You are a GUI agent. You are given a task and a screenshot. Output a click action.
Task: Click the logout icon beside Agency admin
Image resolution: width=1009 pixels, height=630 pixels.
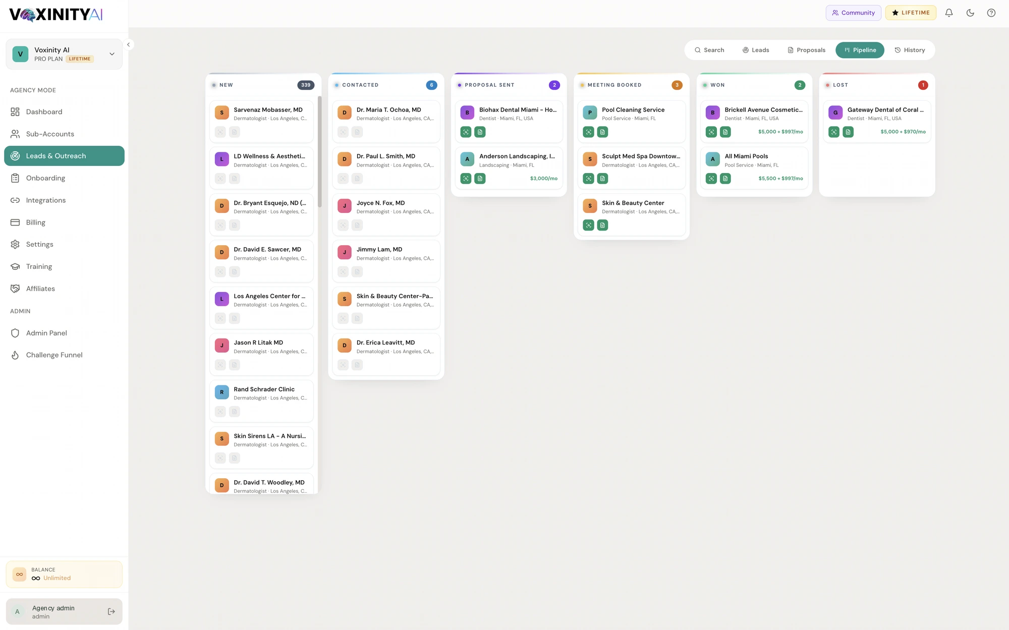coord(111,611)
